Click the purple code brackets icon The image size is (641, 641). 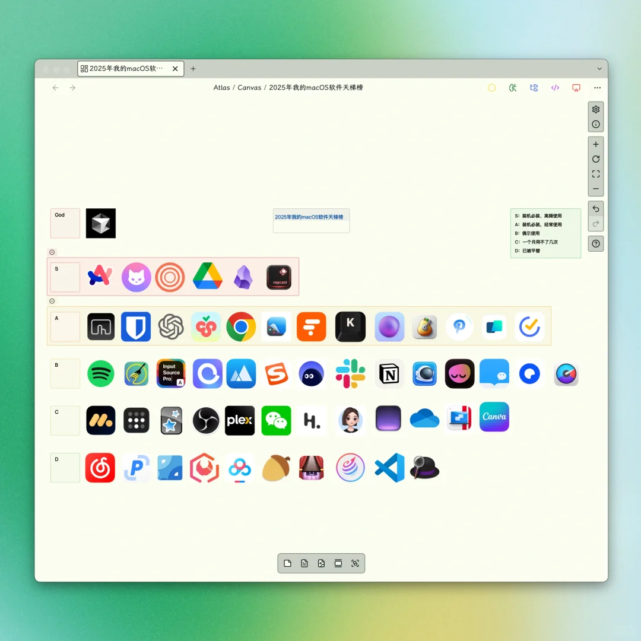click(x=555, y=87)
